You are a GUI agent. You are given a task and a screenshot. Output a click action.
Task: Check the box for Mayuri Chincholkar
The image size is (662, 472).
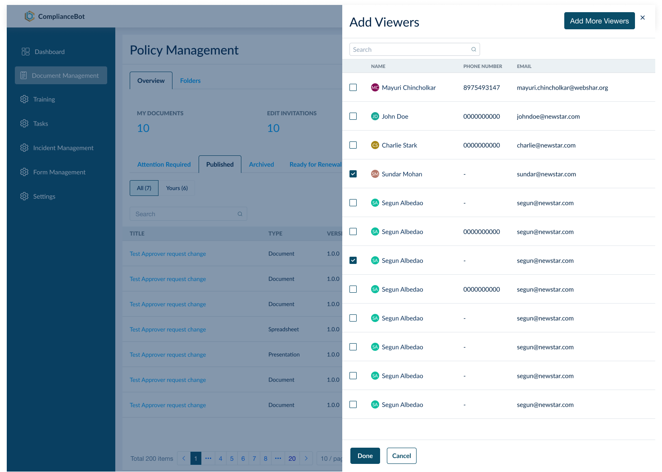click(353, 87)
